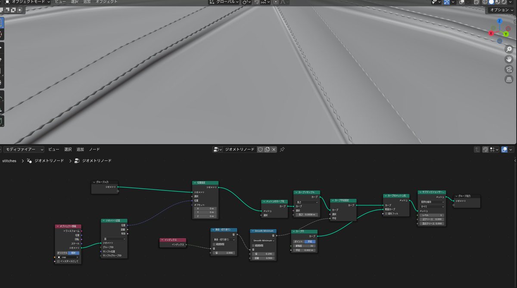This screenshot has height=288, width=517.
Task: Collapse the サブディビジョンサーフェス node
Action: (420, 192)
